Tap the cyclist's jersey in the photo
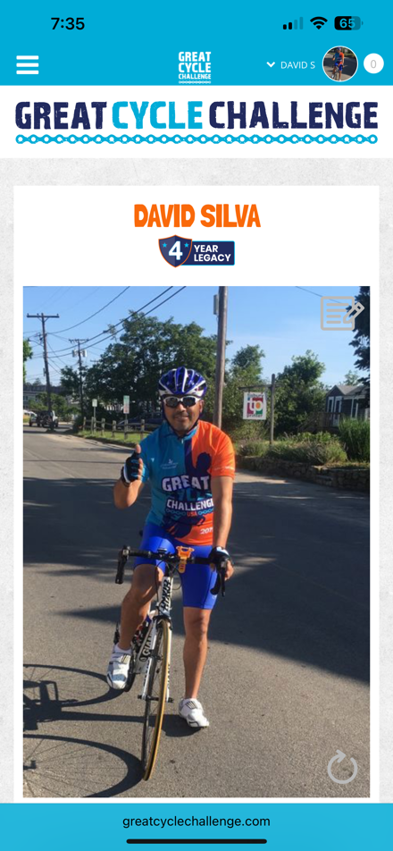 (x=188, y=477)
